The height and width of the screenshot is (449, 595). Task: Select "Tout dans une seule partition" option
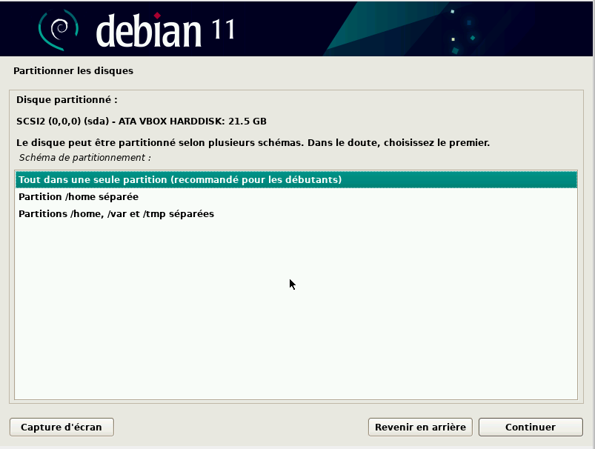click(x=179, y=180)
